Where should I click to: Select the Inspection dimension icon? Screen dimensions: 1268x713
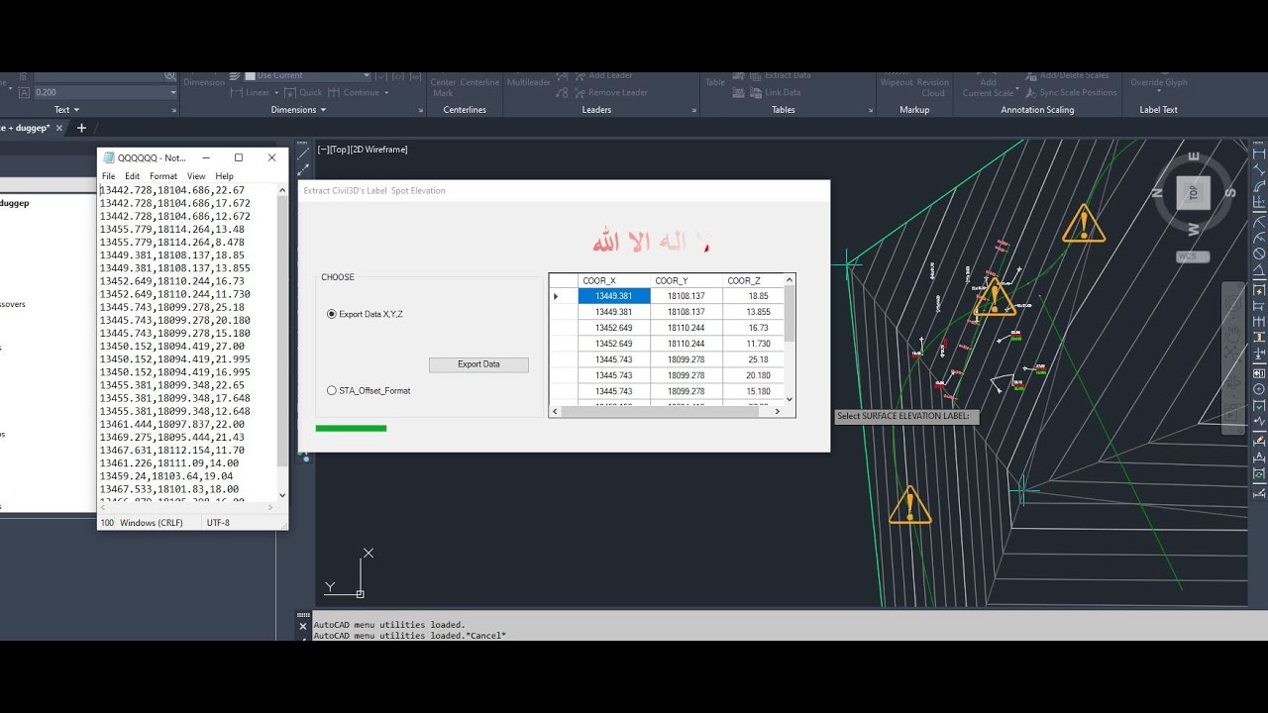(x=1259, y=404)
